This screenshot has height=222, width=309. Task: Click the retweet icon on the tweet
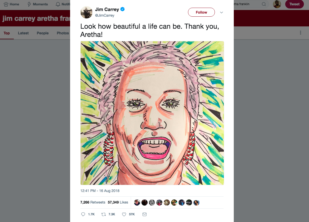(x=103, y=214)
